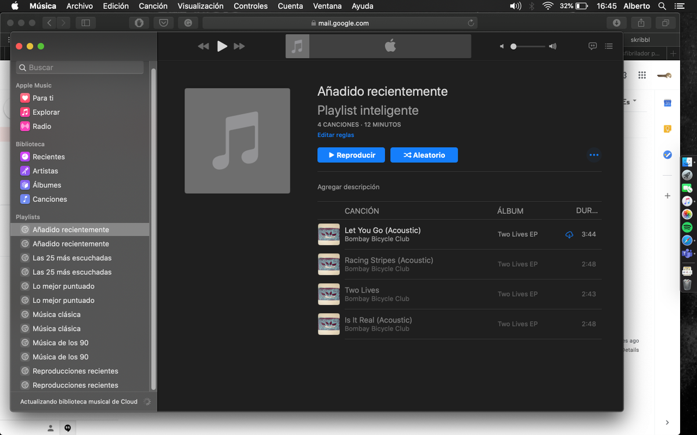Open the Canción menu
Viewport: 697px width, 435px height.
click(x=153, y=6)
